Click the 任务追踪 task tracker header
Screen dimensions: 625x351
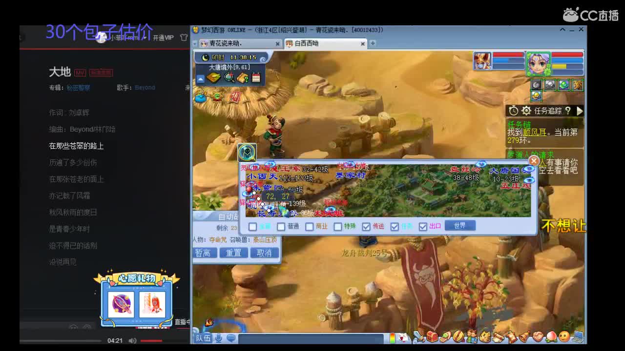548,111
